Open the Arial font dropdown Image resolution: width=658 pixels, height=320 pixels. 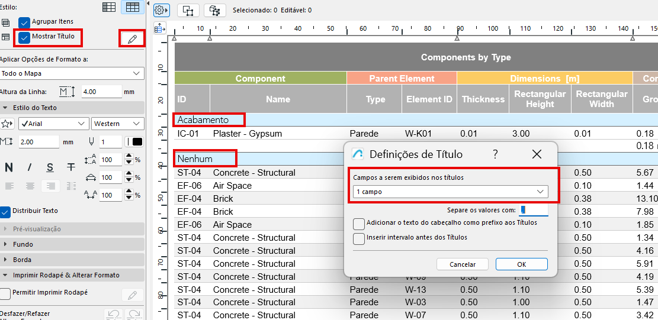[53, 124]
